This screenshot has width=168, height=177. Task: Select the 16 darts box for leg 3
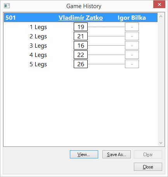pyautogui.click(x=81, y=45)
